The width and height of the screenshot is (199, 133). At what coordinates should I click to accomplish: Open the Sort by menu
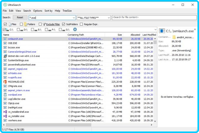(48, 11)
